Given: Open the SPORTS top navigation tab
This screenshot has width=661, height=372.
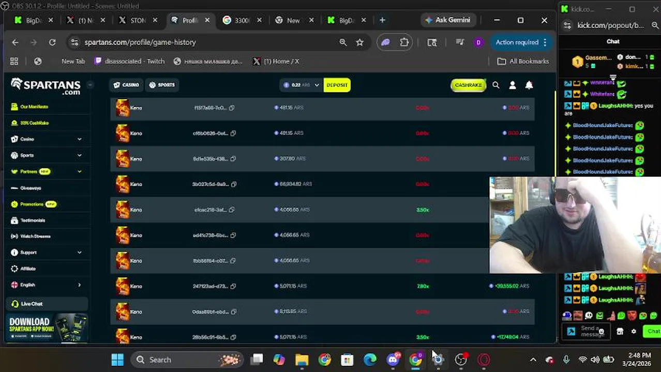Looking at the screenshot, I should (x=162, y=85).
